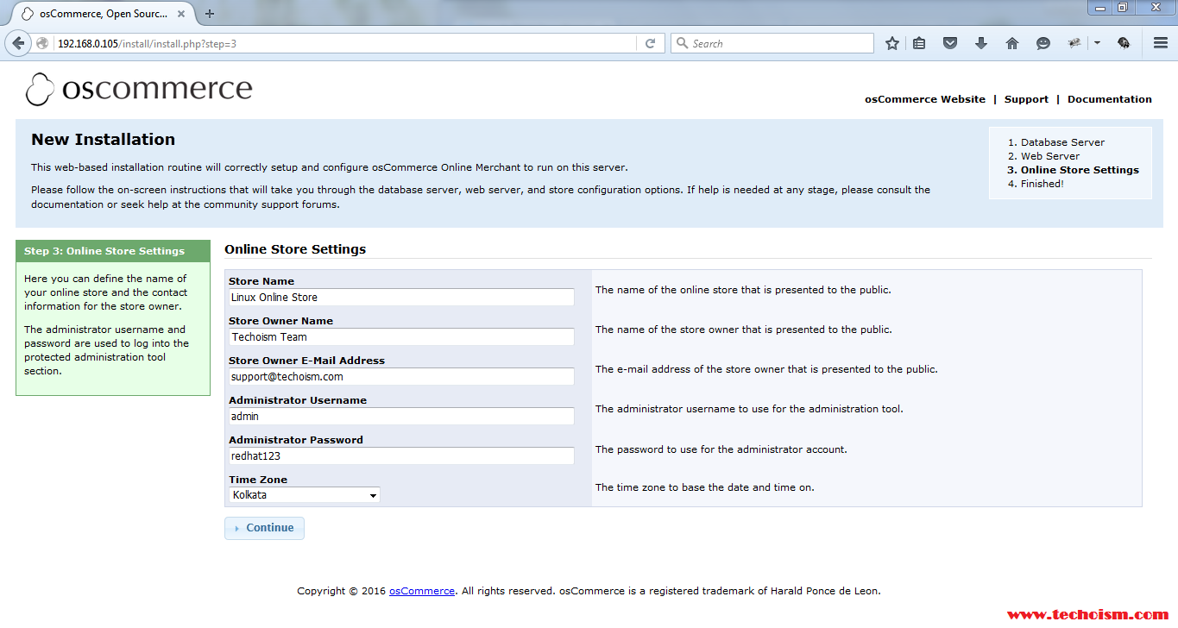
Task: Click the 'Finished!' step text
Action: tap(1043, 184)
